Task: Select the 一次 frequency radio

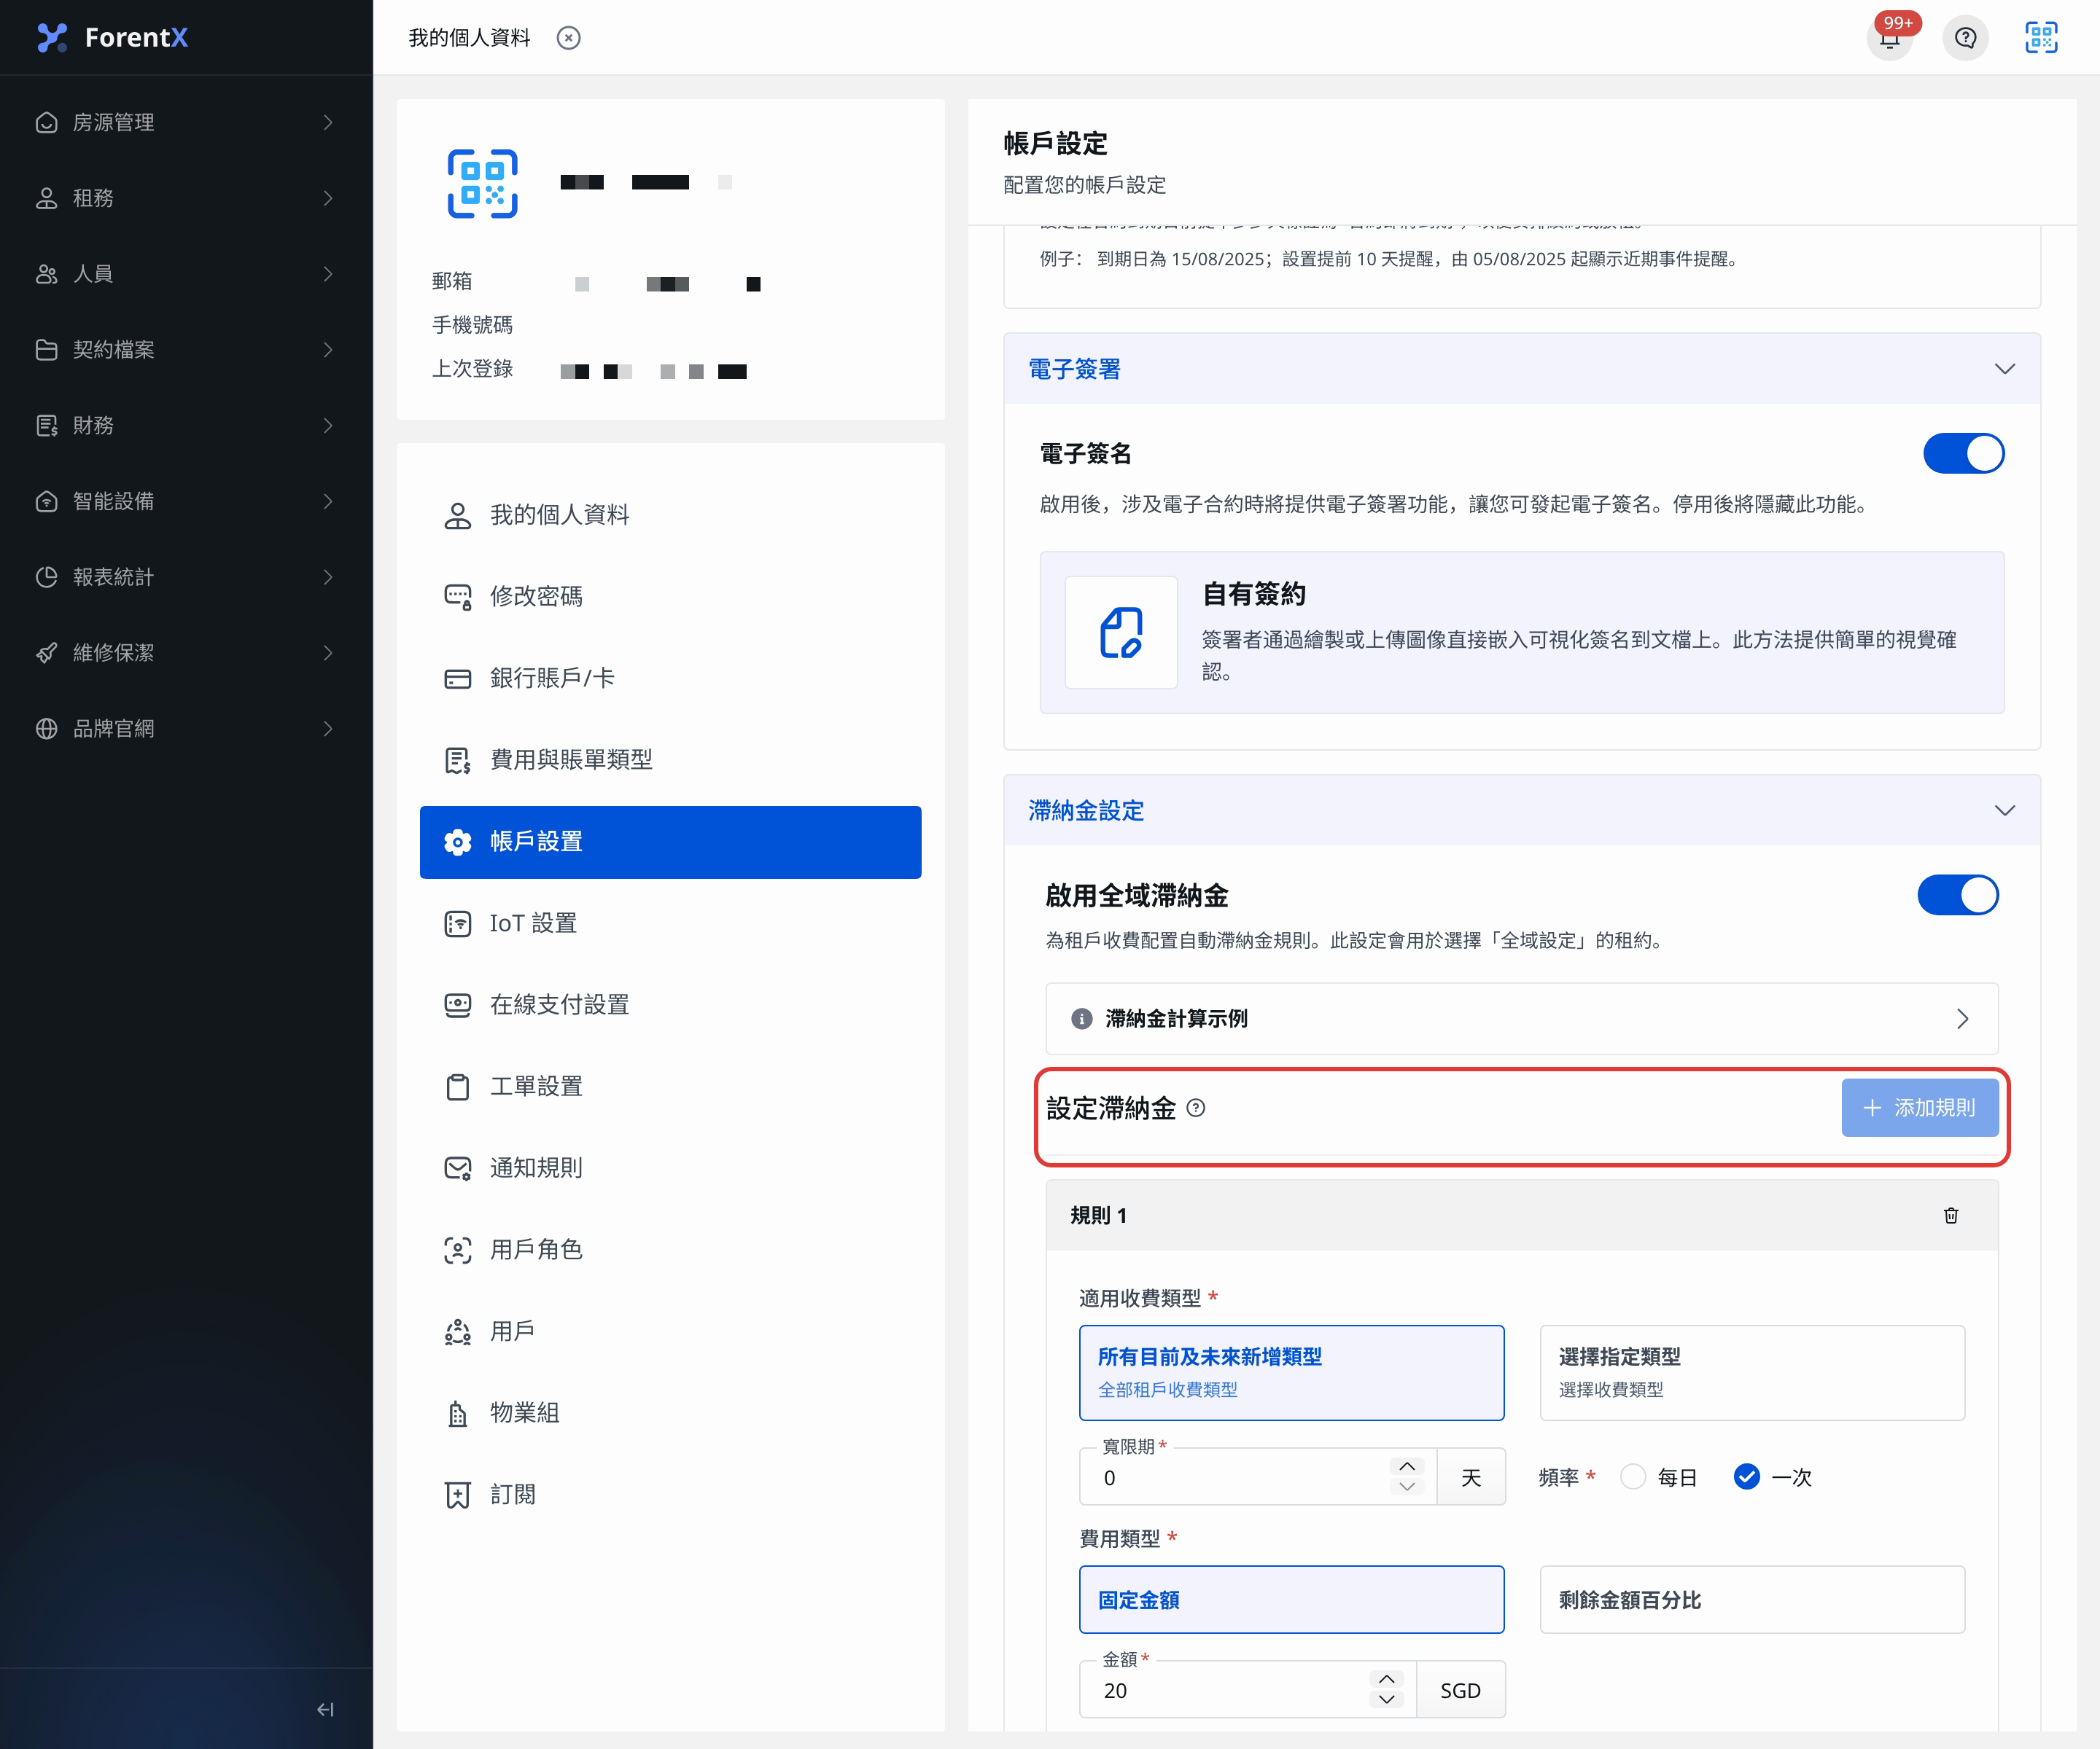Action: coord(1746,1476)
